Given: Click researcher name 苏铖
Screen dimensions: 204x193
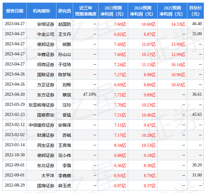Looking at the screenshot, I should pyautogui.click(x=67, y=135).
